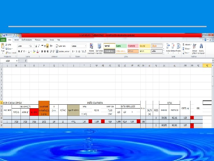Toggle italic (K) formatting
This screenshot has width=214, height=161.
(x=22, y=52)
